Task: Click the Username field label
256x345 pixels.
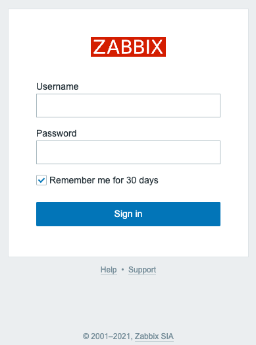Action: coord(57,86)
